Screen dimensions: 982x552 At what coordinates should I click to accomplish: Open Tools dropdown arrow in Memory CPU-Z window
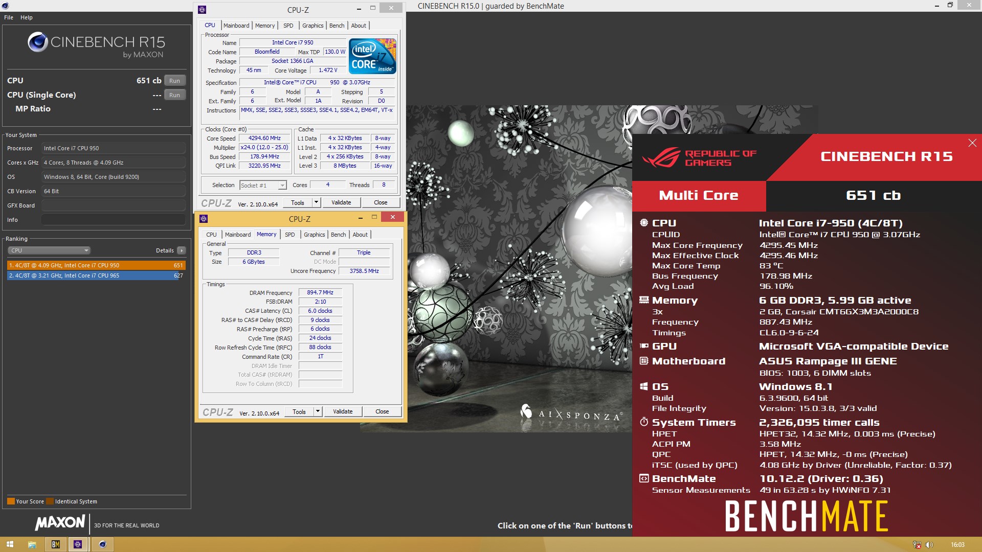click(318, 411)
